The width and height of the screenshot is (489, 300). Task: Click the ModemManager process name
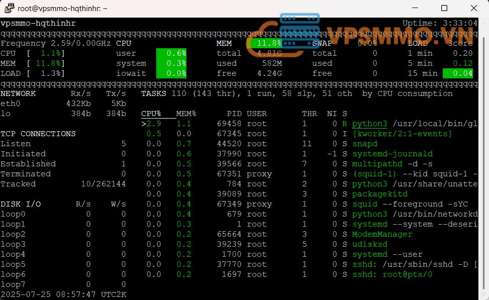pyautogui.click(x=382, y=234)
